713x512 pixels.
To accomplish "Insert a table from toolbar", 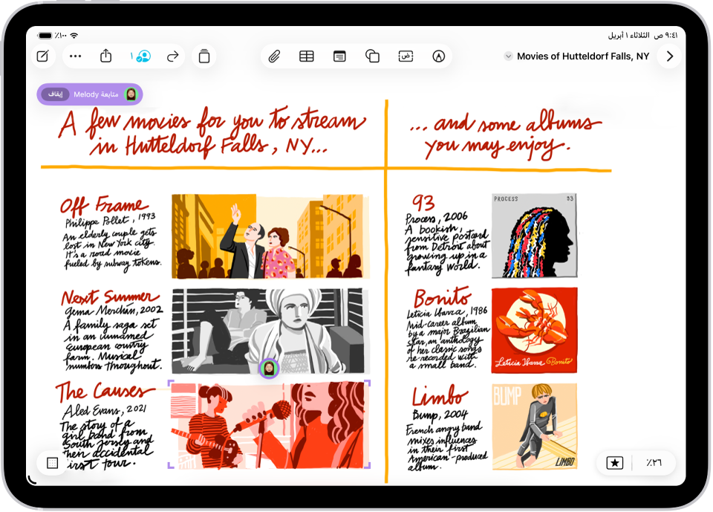I will pyautogui.click(x=307, y=56).
